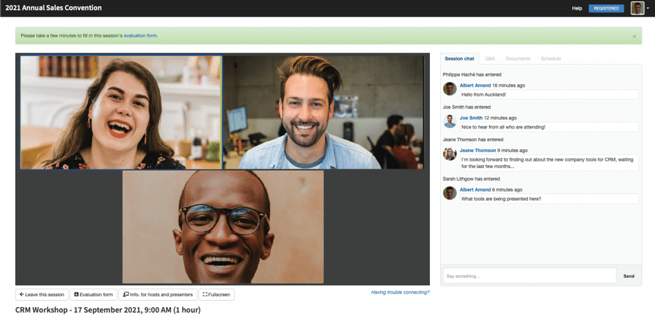Switch to the Q&A tab
Screen dimensions: 655x318
(490, 59)
